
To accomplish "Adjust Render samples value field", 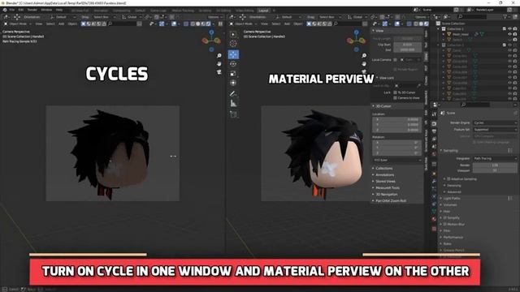I will point(495,165).
